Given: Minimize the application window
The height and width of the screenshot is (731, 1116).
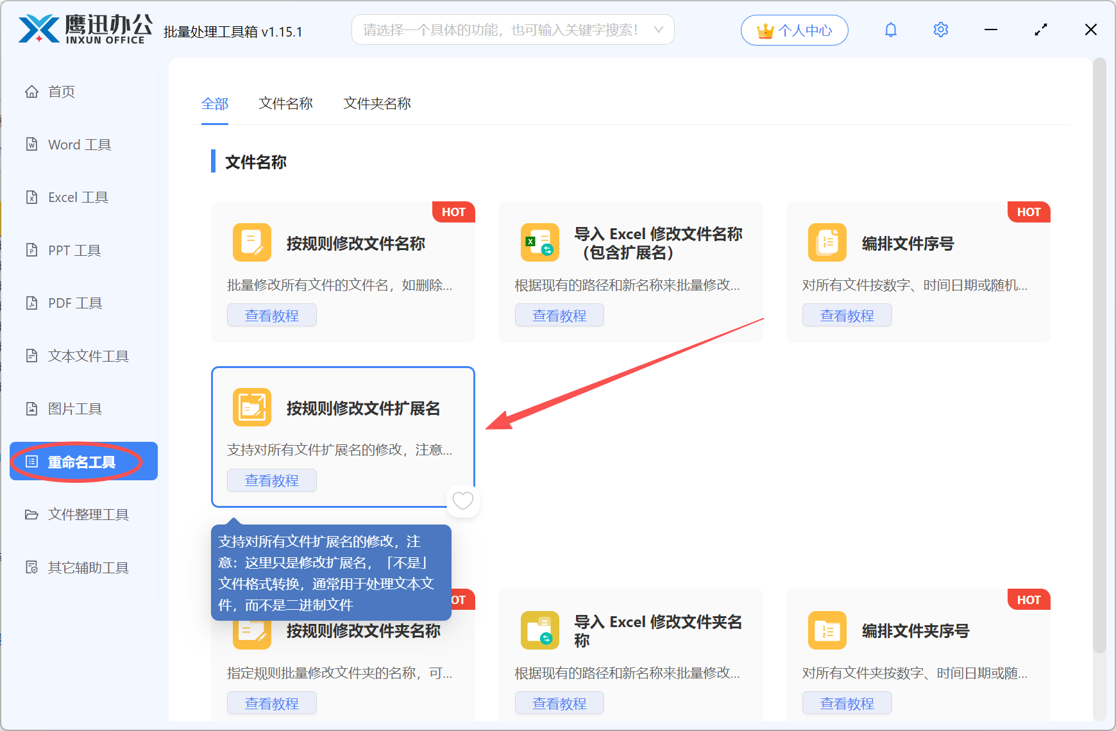Looking at the screenshot, I should [x=991, y=29].
